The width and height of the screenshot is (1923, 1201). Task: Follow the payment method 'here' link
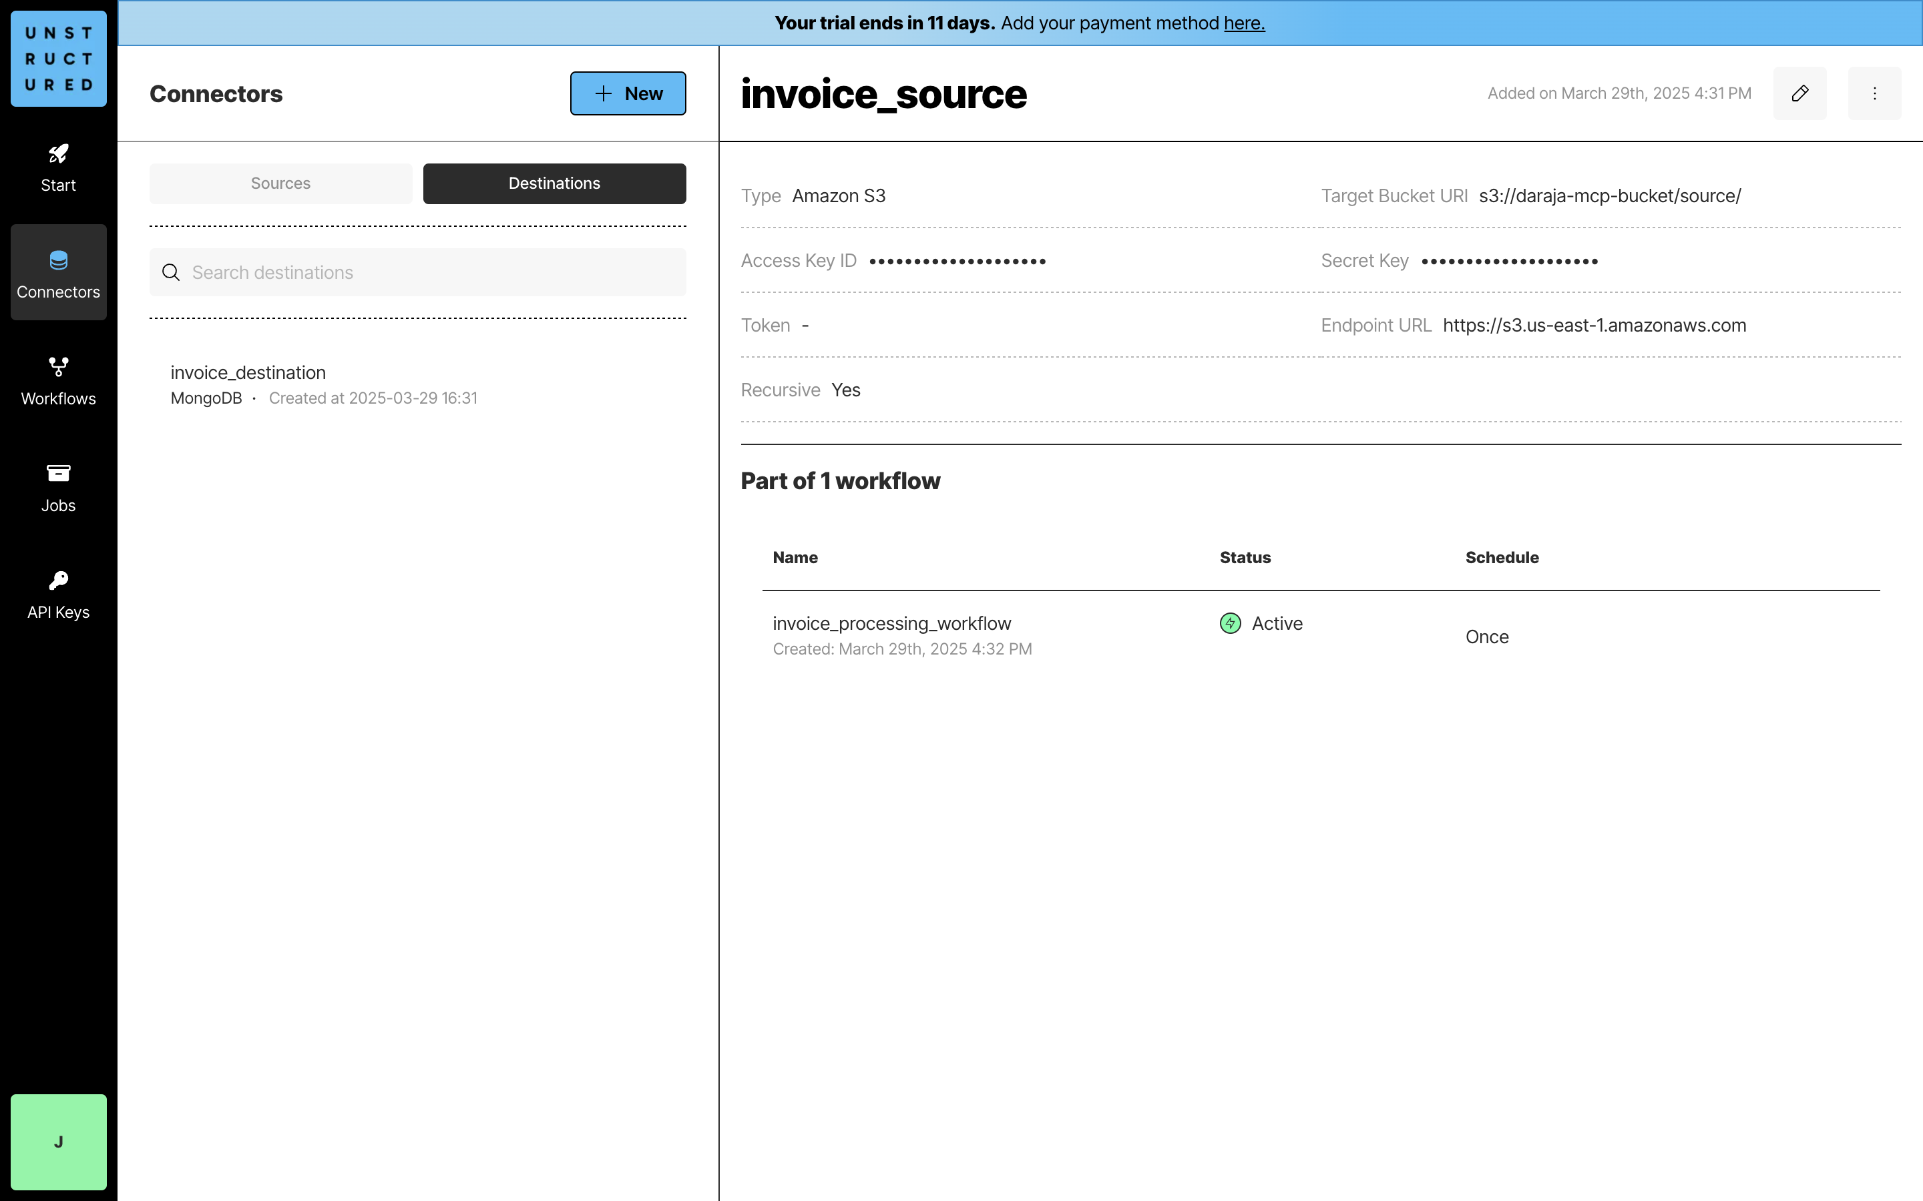pyautogui.click(x=1243, y=23)
